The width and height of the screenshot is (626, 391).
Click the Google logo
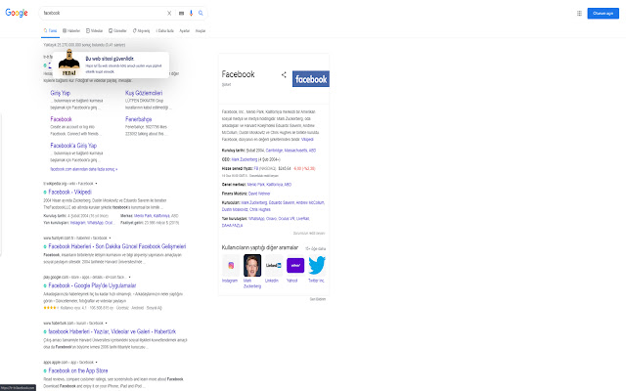coord(17,13)
